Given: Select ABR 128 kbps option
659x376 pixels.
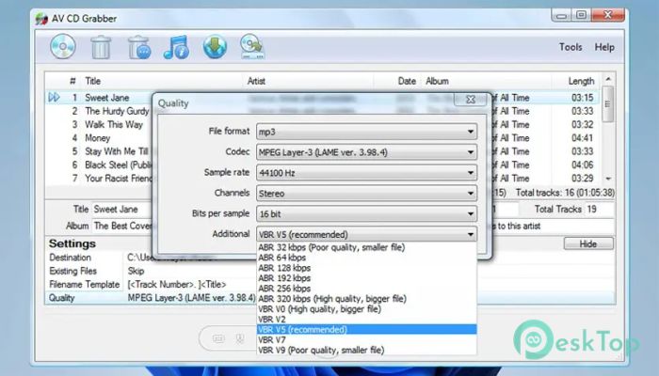Looking at the screenshot, I should point(366,268).
